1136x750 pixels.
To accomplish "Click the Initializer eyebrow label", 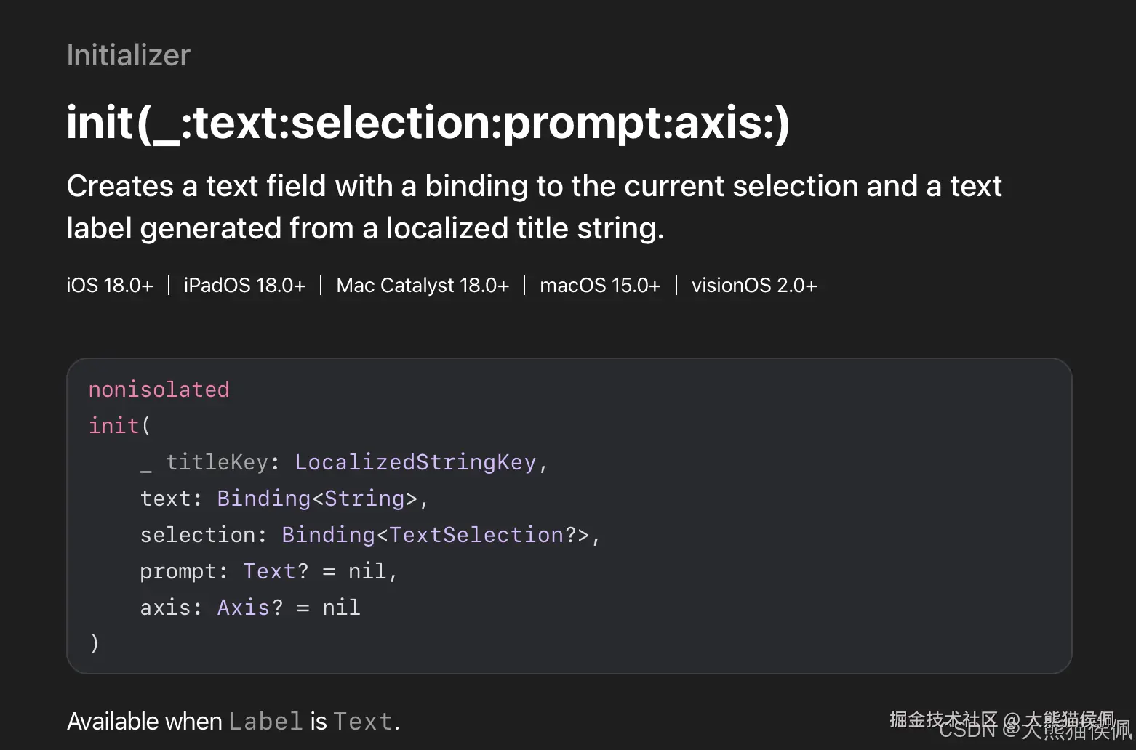I will point(129,55).
